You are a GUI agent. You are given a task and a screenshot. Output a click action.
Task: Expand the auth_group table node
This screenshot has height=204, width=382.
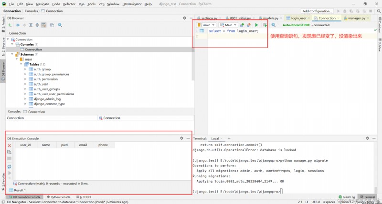[25, 69]
